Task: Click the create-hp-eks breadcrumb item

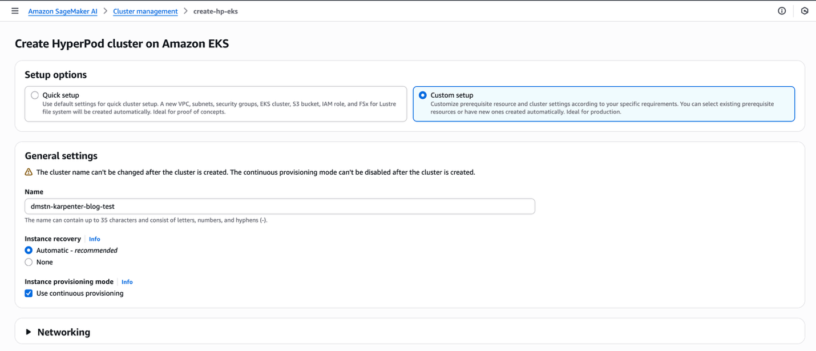Action: click(216, 11)
